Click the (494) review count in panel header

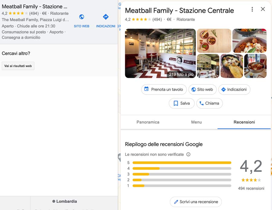pyautogui.click(x=157, y=19)
